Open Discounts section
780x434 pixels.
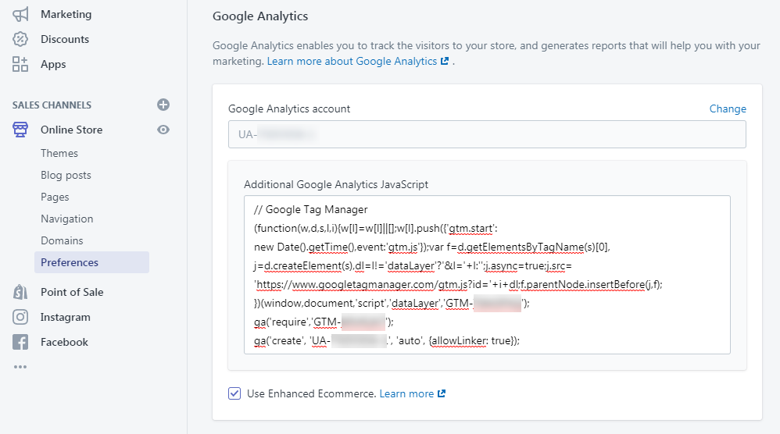(x=65, y=39)
